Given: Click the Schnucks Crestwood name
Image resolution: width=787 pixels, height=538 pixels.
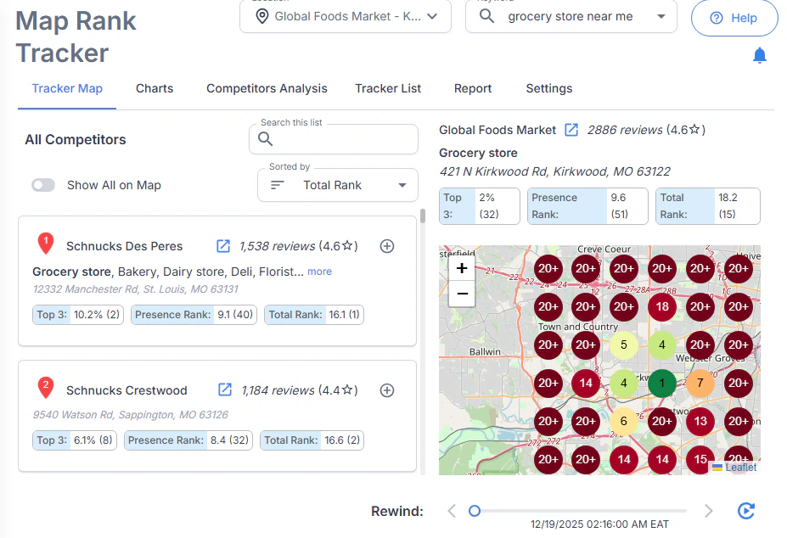Looking at the screenshot, I should pyautogui.click(x=126, y=390).
